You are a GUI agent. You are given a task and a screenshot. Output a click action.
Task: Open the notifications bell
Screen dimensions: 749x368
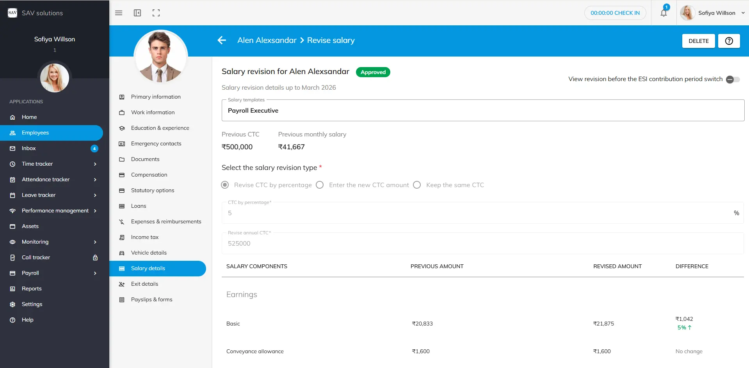point(664,13)
